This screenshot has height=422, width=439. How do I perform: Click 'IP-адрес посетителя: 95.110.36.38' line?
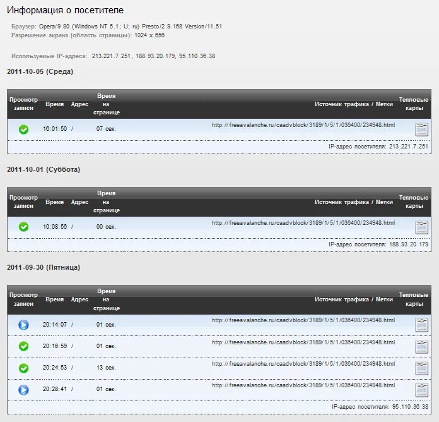(380, 407)
